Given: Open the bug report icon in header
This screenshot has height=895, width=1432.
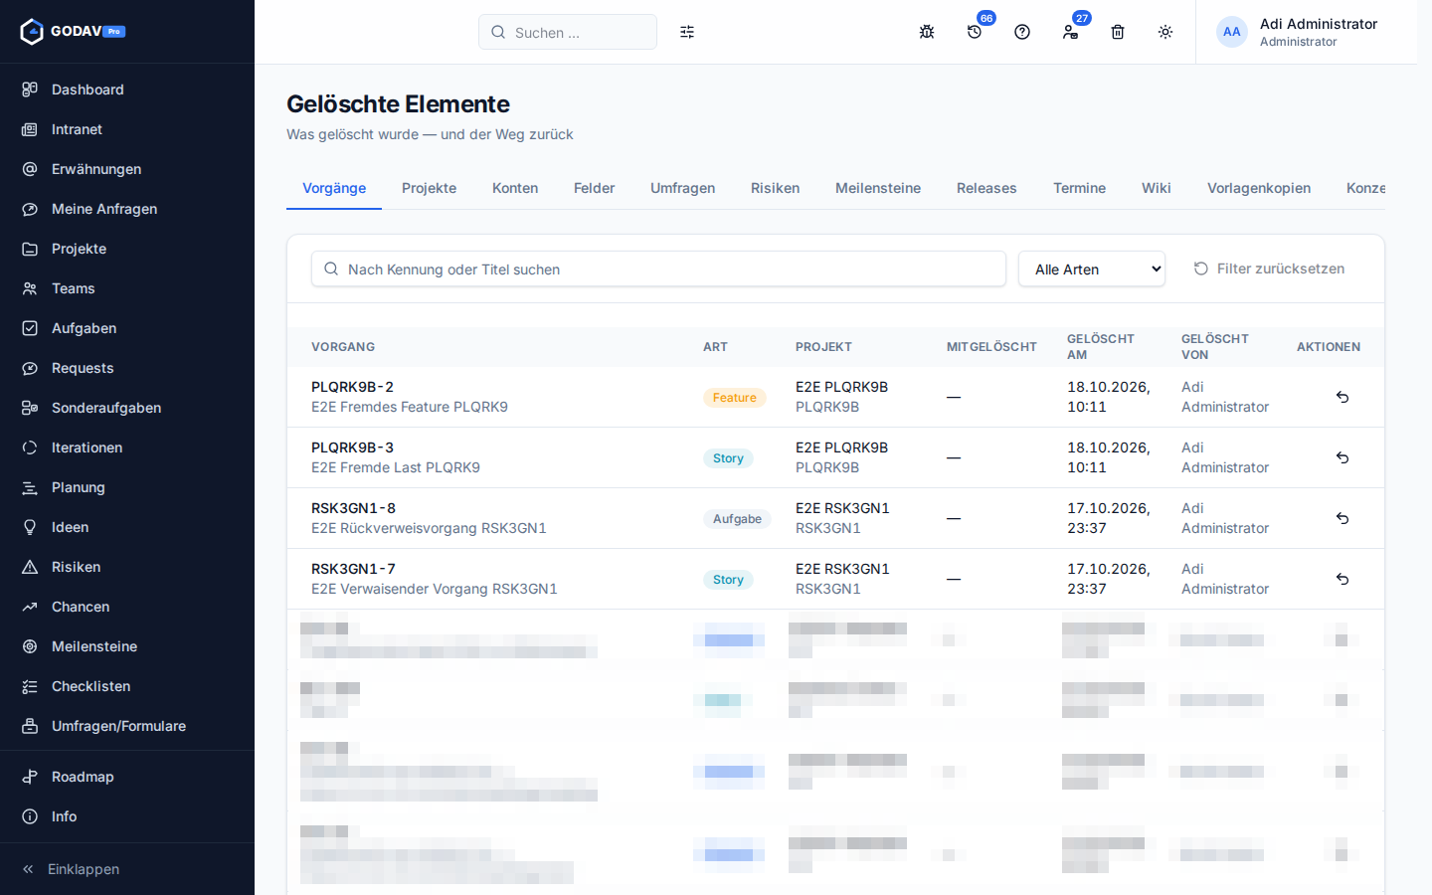Looking at the screenshot, I should tap(927, 32).
